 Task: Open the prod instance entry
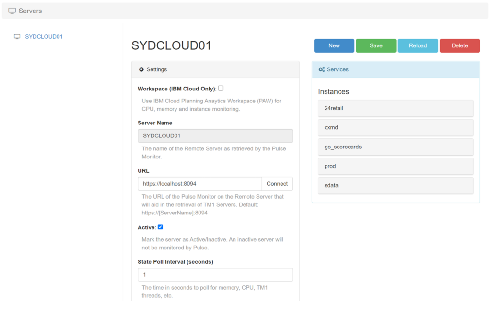(x=396, y=166)
